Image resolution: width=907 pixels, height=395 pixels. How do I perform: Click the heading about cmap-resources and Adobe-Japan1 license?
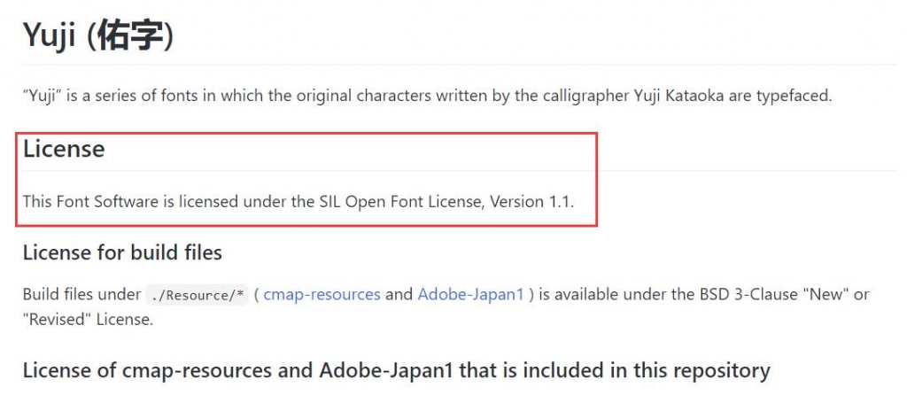point(396,370)
